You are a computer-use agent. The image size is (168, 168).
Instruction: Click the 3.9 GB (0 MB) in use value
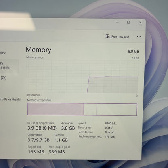[42, 128]
